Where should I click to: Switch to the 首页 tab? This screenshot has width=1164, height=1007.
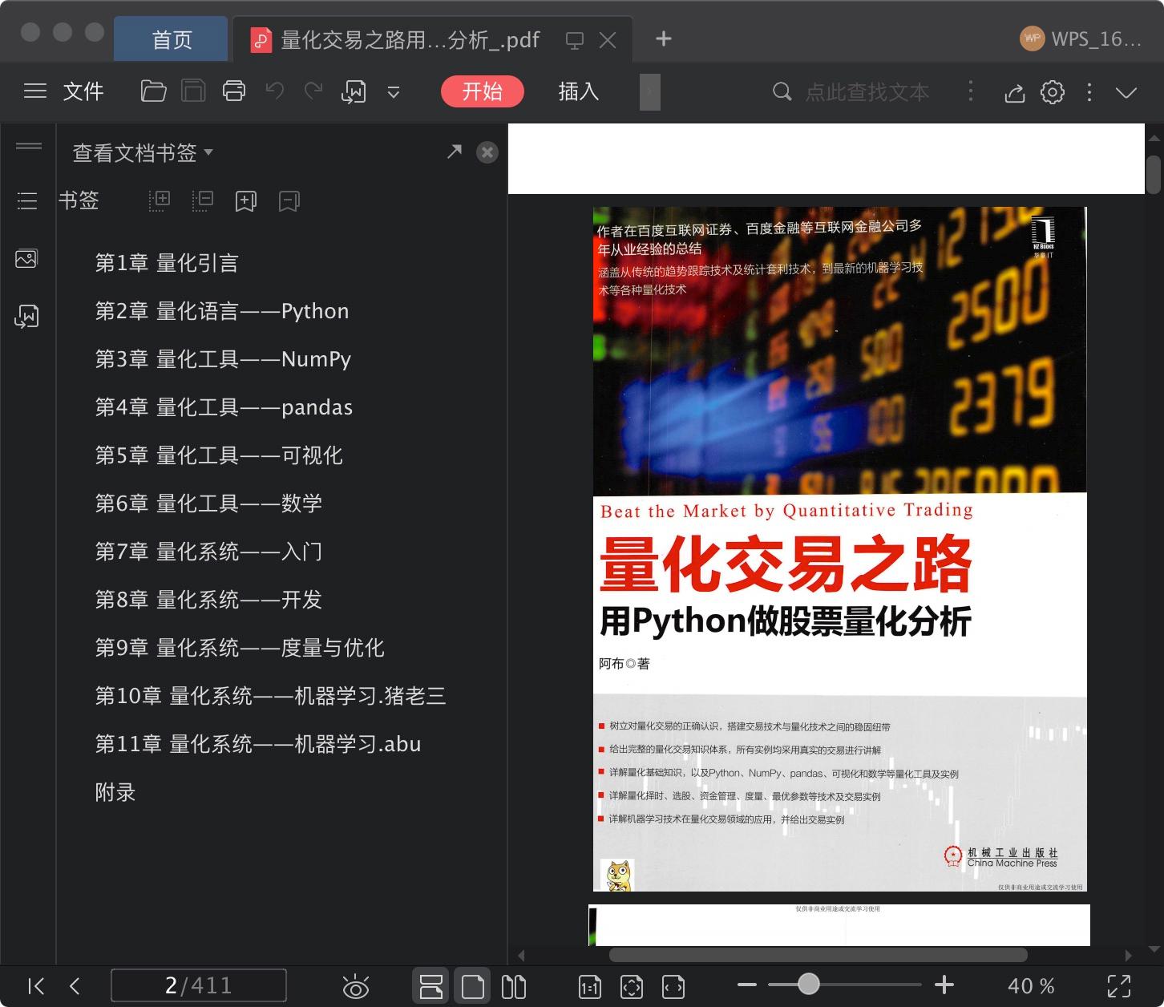172,39
